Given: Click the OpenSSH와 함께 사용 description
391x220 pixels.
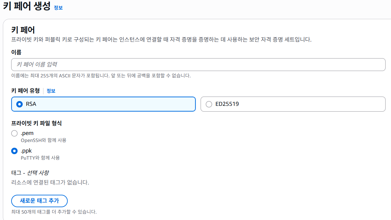Looking at the screenshot, I should tap(43, 140).
